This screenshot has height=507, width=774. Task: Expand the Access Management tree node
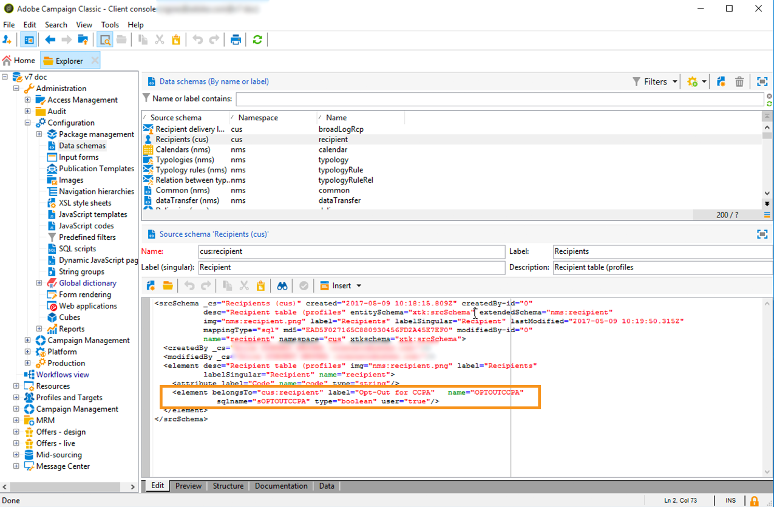click(x=27, y=100)
